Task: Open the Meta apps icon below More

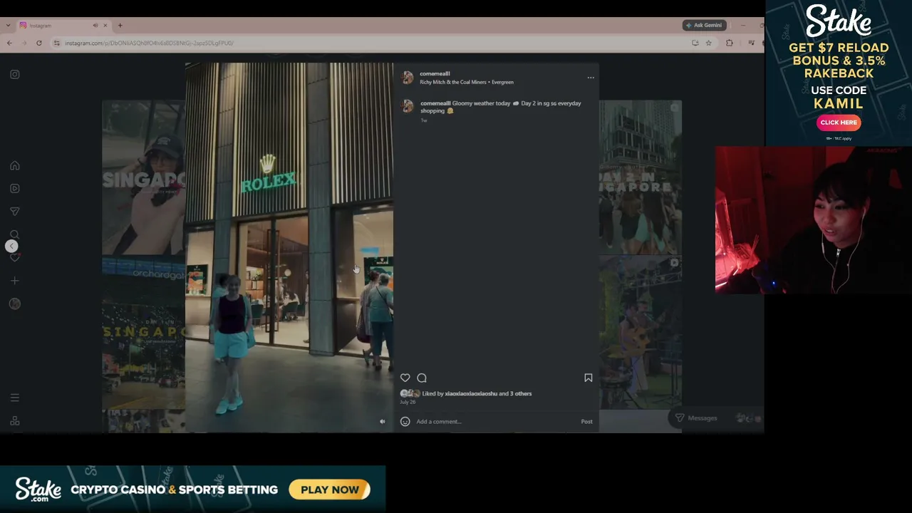Action: (x=15, y=421)
